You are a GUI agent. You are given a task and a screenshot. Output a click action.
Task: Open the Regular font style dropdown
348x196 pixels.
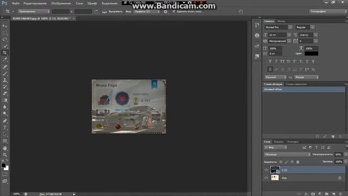tap(313, 27)
